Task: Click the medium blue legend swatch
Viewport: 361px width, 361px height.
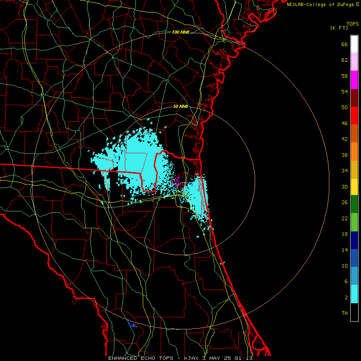Action: click(354, 258)
